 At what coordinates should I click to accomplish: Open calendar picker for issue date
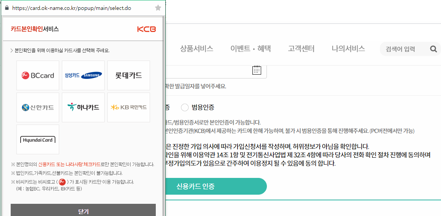pyautogui.click(x=257, y=70)
